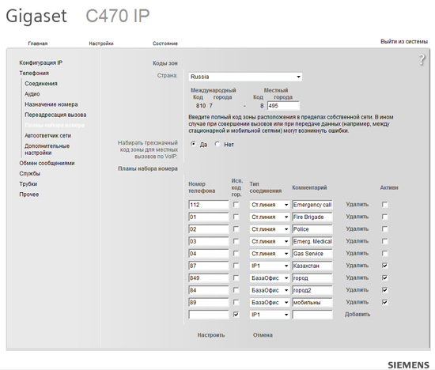Open the help question mark icon
Screen dimensions: 435x370
click(x=422, y=59)
